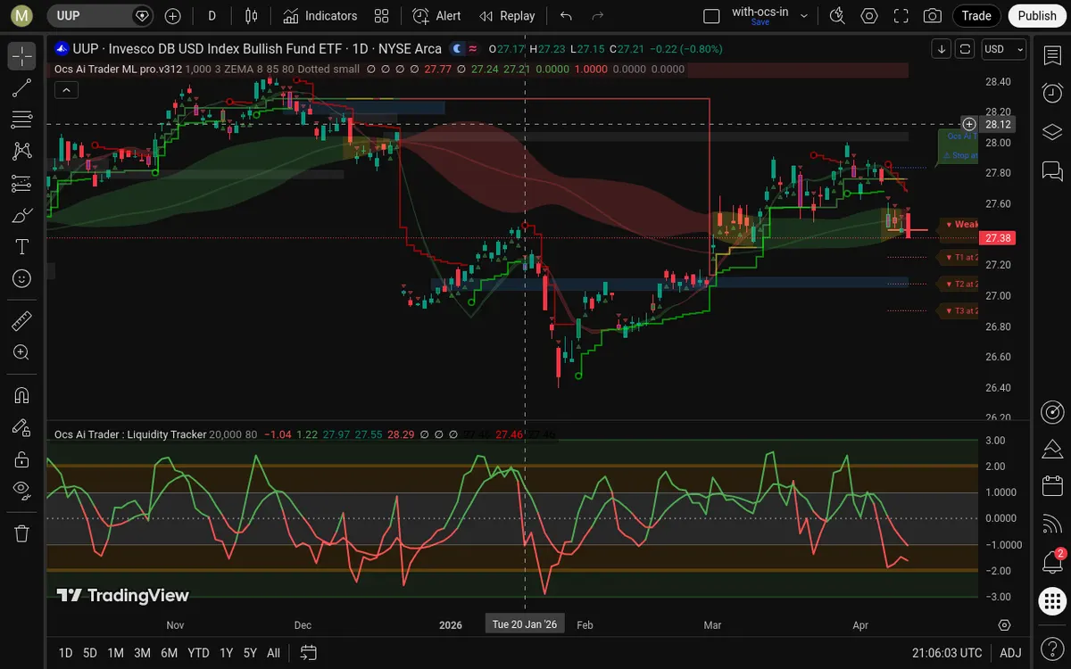The image size is (1071, 669).
Task: Remove drawings with trash icon
Action: (22, 533)
